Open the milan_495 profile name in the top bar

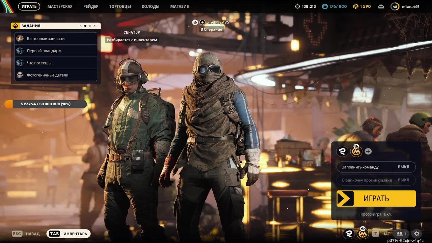click(411, 6)
